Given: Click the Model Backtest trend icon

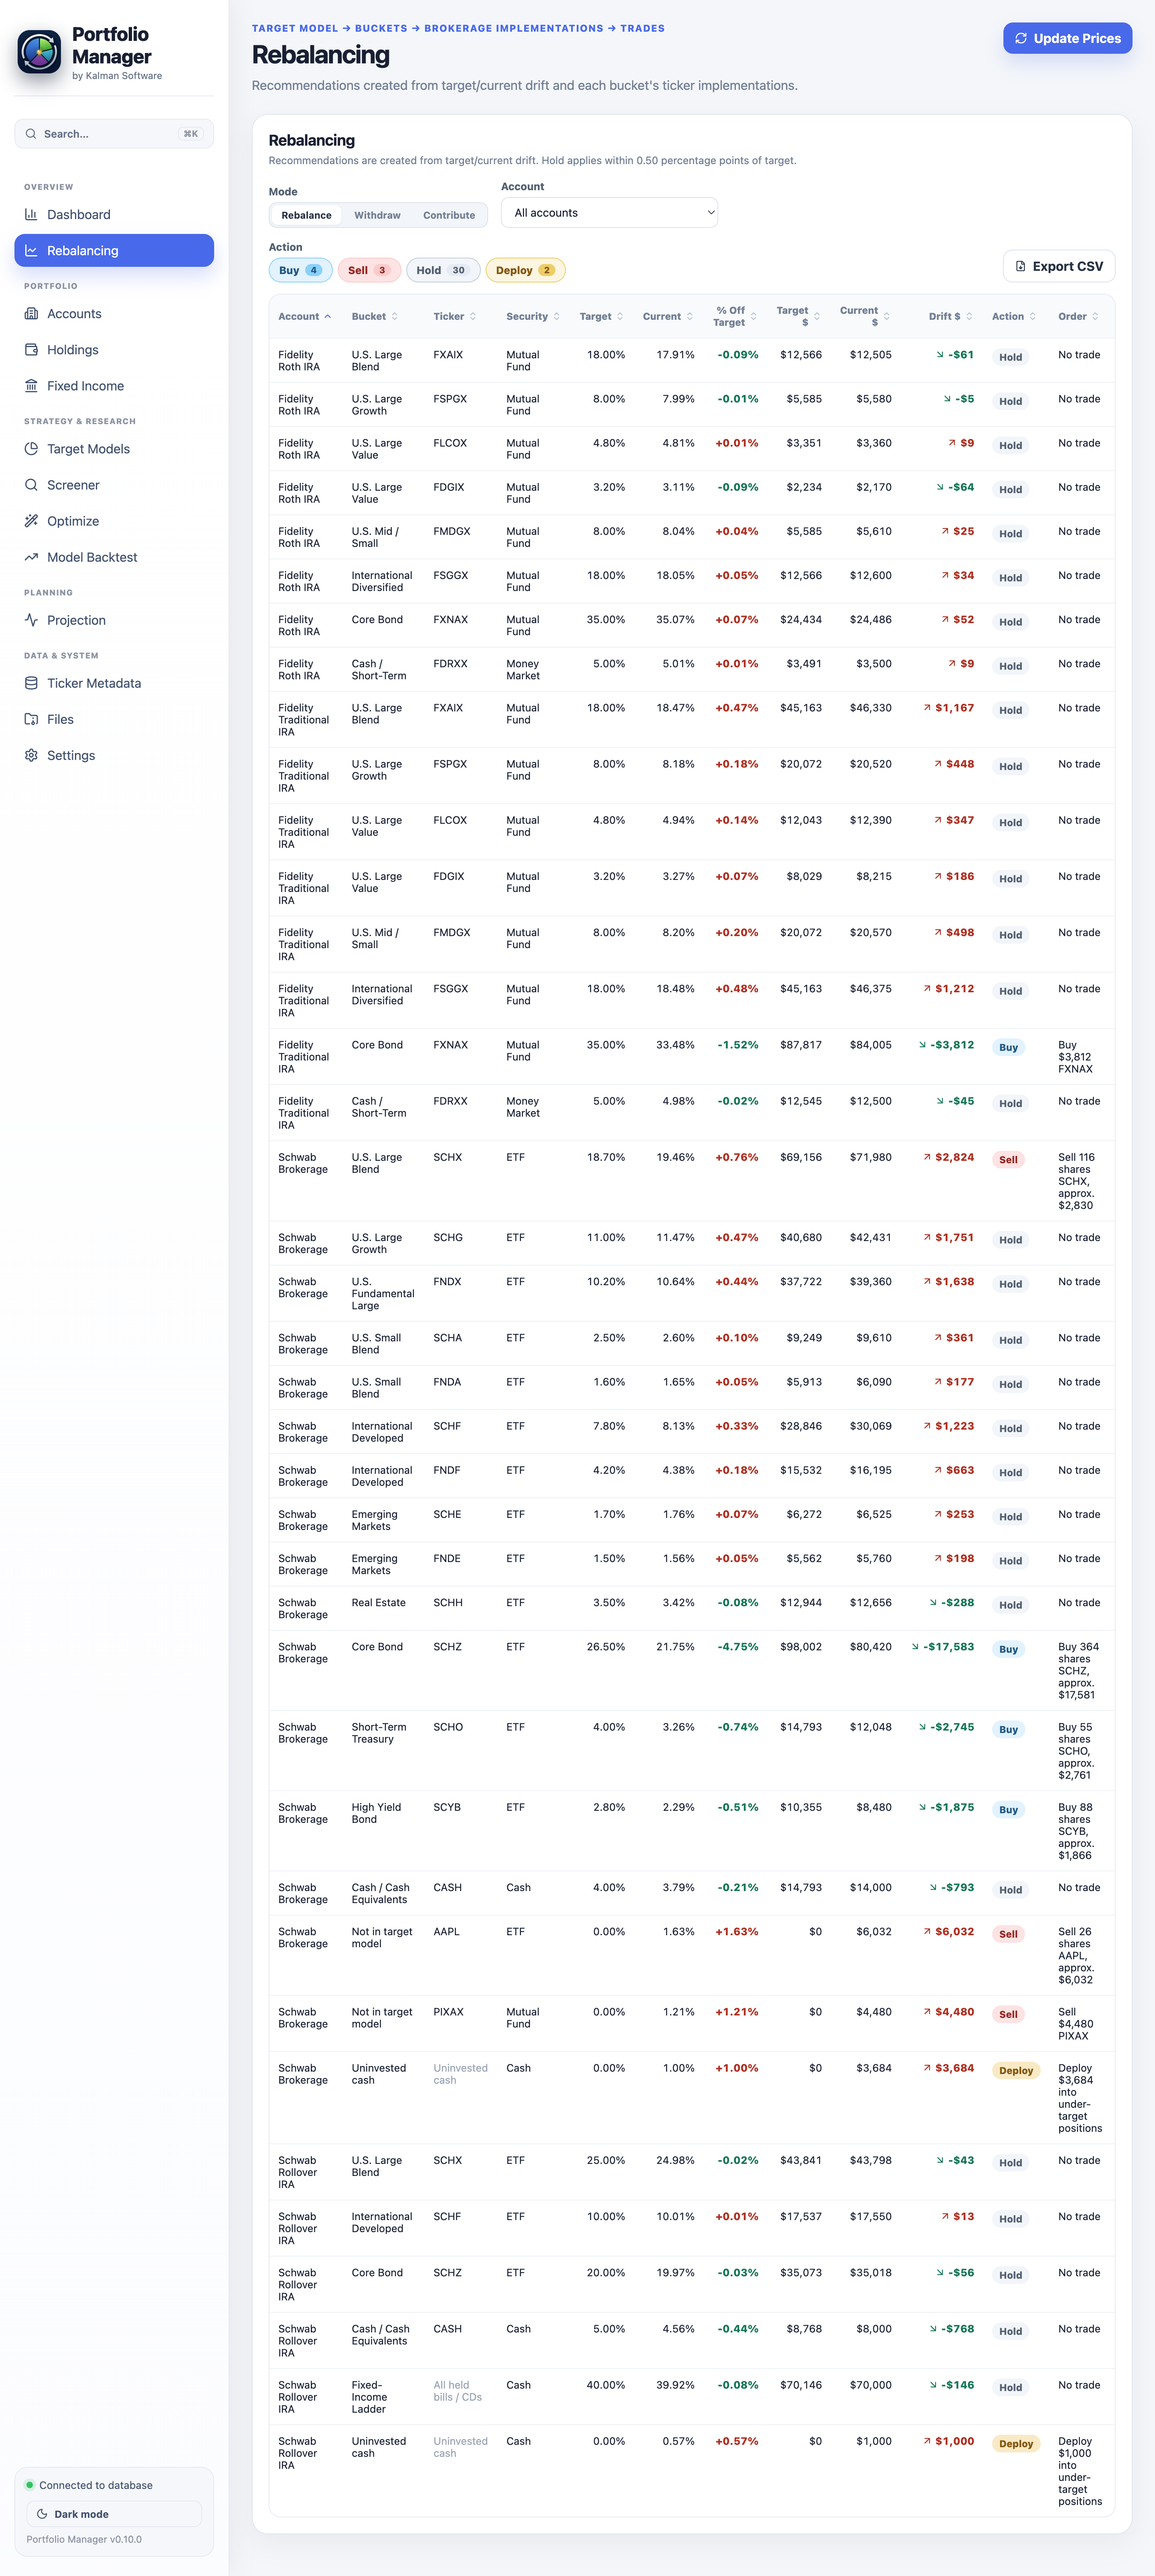Looking at the screenshot, I should pyautogui.click(x=31, y=556).
